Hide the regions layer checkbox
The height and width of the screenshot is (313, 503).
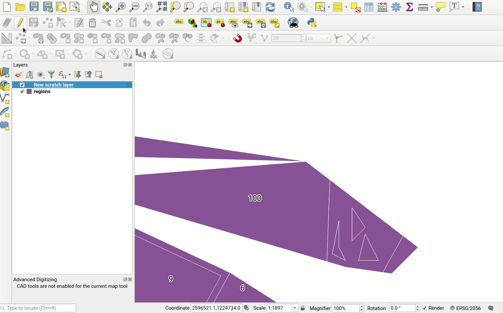pyautogui.click(x=22, y=92)
